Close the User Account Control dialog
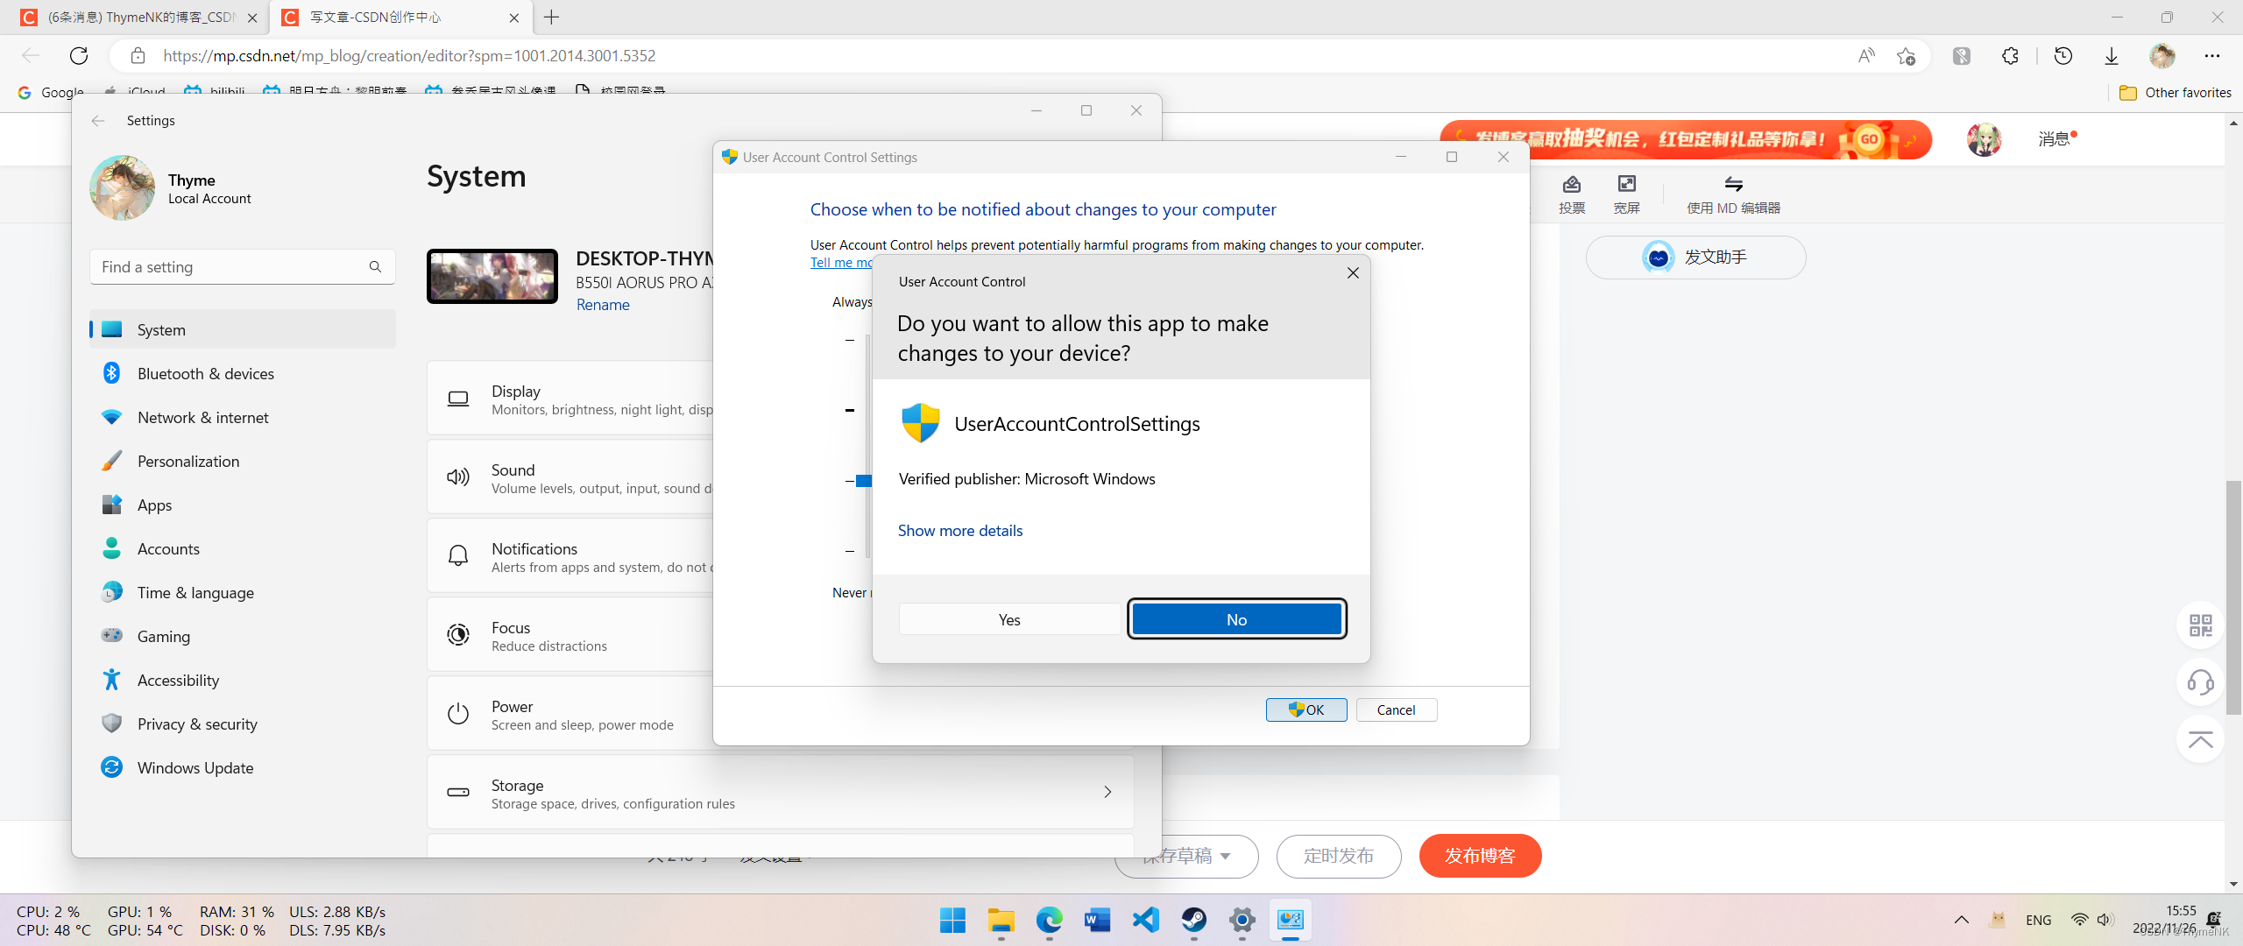Viewport: 2243px width, 946px height. click(1352, 273)
